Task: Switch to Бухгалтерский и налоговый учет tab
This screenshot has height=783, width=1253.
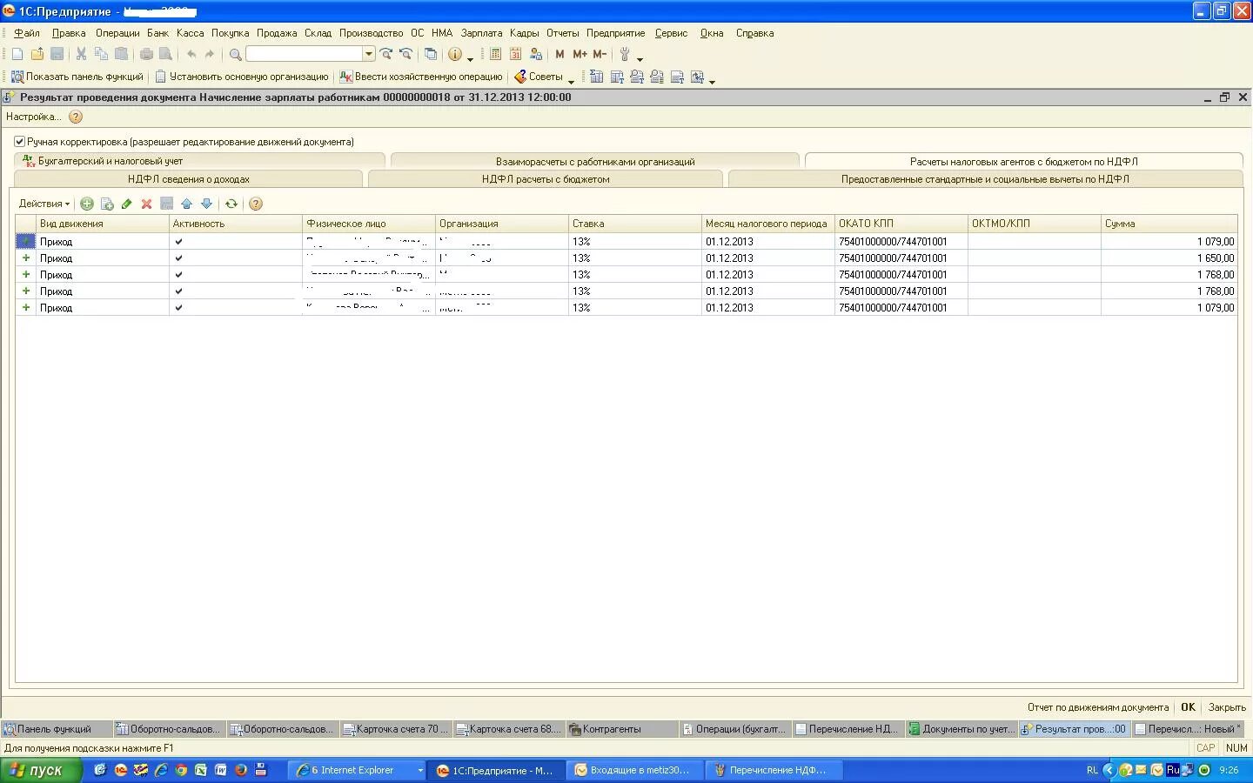Action: click(x=199, y=161)
